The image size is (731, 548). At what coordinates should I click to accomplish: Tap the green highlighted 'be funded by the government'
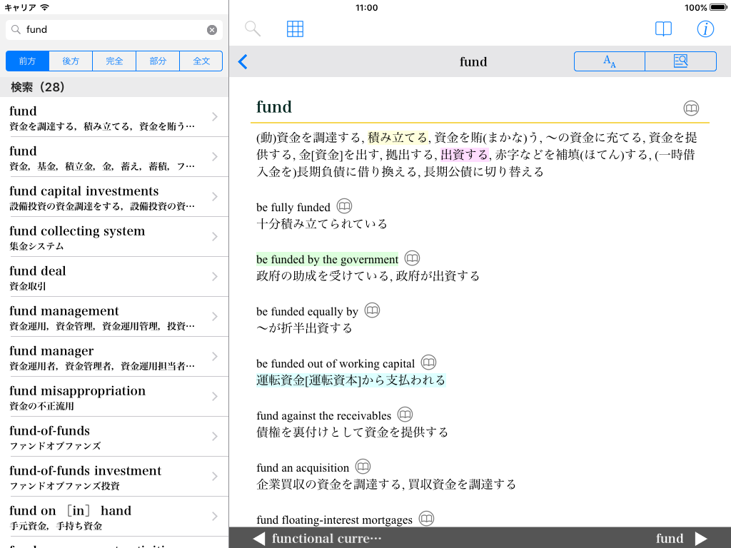point(327,260)
